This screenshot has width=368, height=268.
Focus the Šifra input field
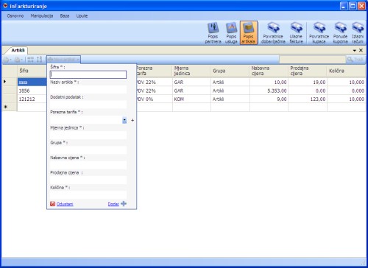pyautogui.click(x=88, y=74)
